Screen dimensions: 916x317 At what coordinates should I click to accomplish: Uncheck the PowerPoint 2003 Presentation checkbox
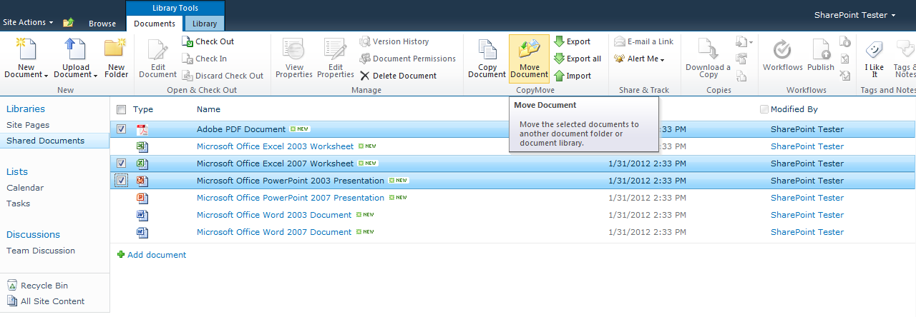click(121, 181)
